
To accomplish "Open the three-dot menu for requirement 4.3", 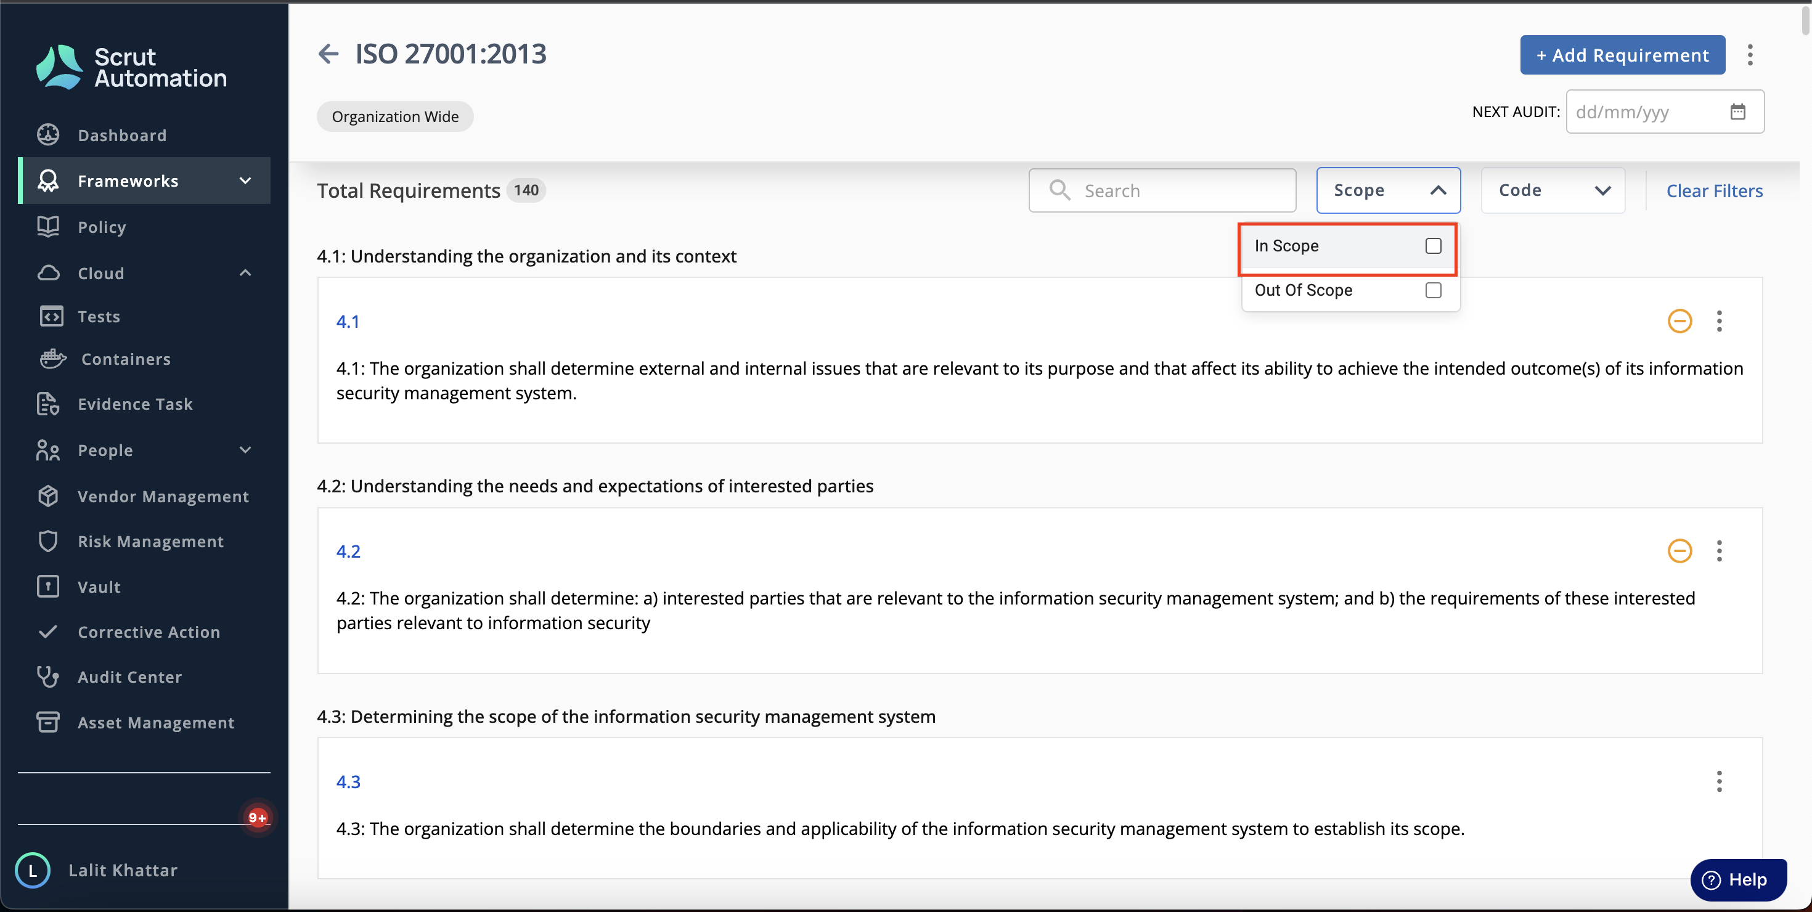I will pos(1719,781).
